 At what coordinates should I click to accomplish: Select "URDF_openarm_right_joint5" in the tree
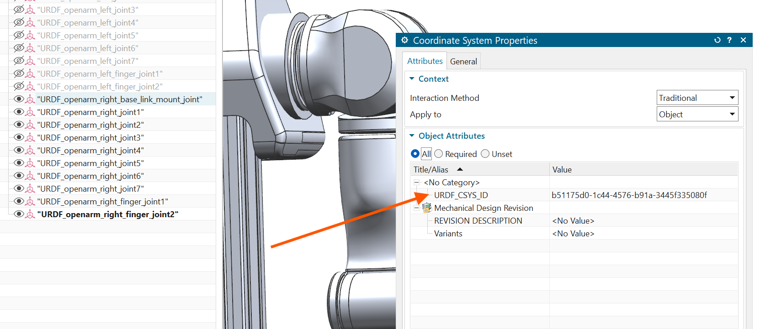90,163
